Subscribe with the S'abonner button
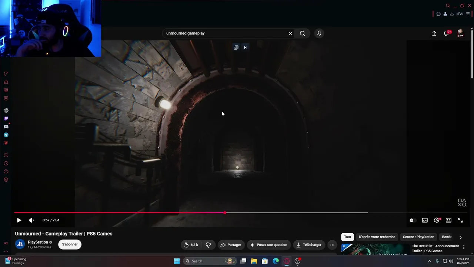The image size is (474, 267). coord(70,245)
